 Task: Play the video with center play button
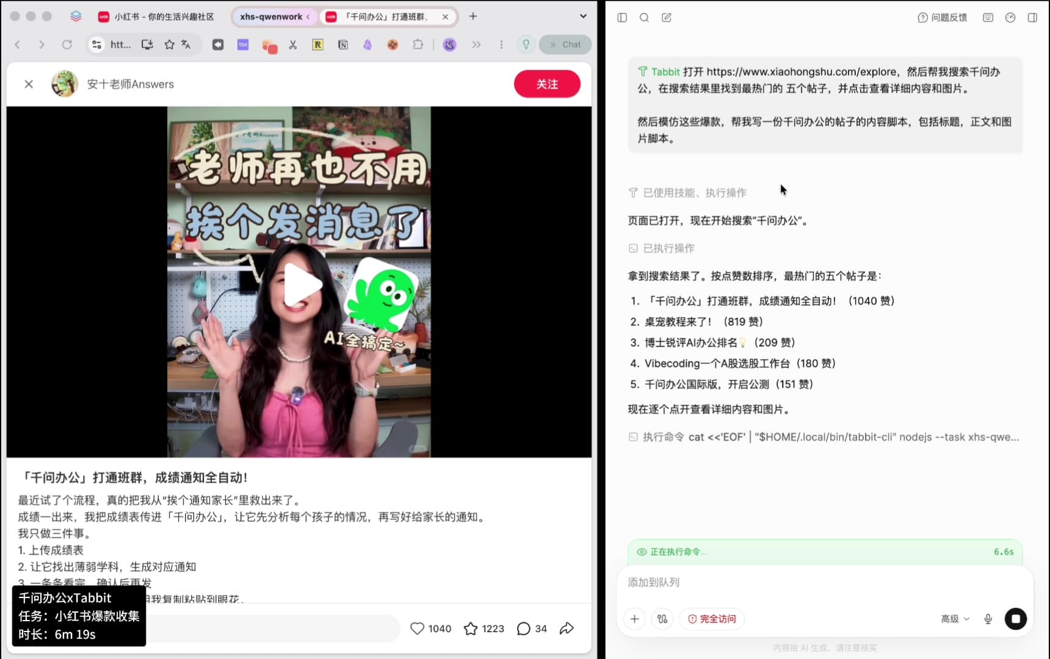302,284
